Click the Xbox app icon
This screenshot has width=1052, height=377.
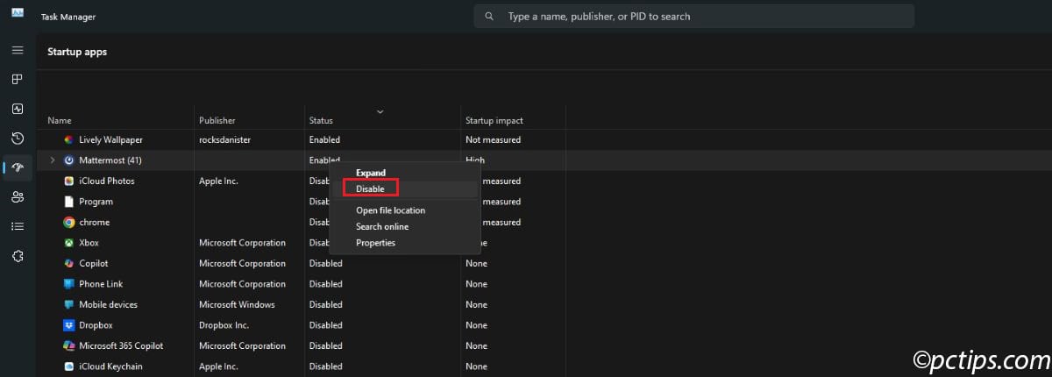point(69,243)
